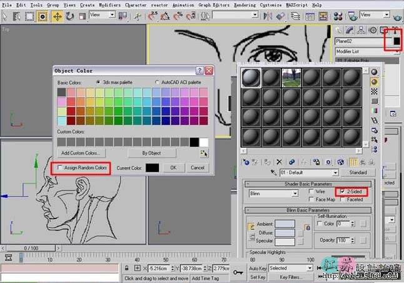Screen dimensions: 404x283
Task: Collapse Blinn Basic Parameters rollout
Action: [308, 210]
